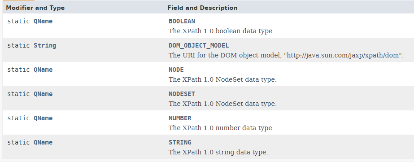Open the NODESET field link

182,94
